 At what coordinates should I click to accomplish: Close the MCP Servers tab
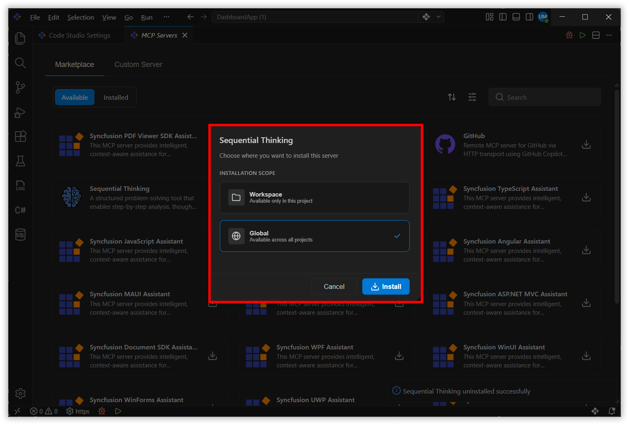[x=185, y=35]
